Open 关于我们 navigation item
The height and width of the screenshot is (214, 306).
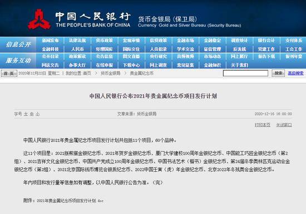tap(239, 65)
